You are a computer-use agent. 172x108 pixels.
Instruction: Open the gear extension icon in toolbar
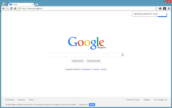click(x=160, y=8)
